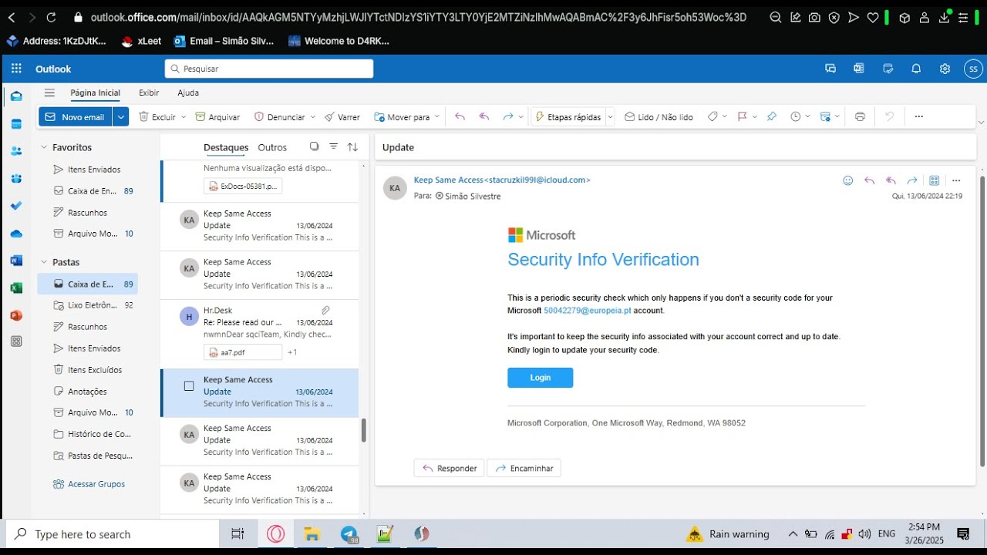Click Encaminhar button below message
Screen dimensions: 987x555
point(524,468)
